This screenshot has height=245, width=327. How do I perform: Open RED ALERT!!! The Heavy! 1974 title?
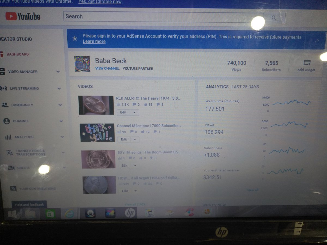(148, 98)
